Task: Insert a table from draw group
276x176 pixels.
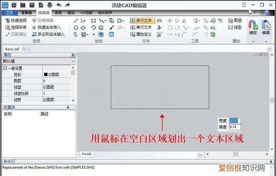Action: pos(111,35)
